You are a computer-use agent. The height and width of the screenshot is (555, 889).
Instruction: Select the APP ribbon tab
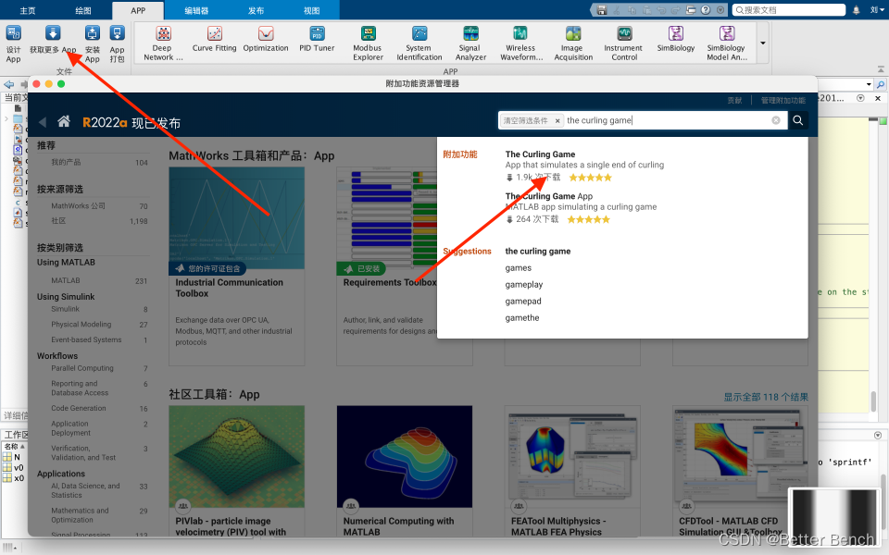[138, 10]
